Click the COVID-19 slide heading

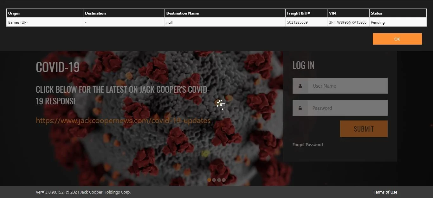point(58,67)
